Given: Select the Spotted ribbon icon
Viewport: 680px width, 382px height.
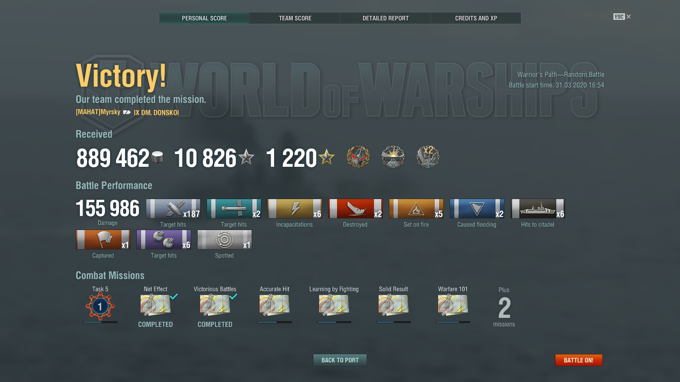Looking at the screenshot, I should (224, 239).
